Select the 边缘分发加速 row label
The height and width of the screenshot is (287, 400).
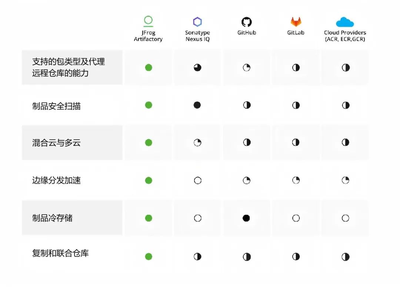(56, 180)
